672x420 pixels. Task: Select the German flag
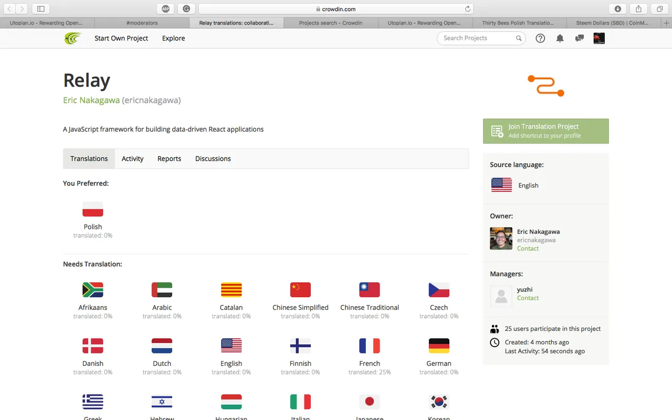tap(439, 346)
